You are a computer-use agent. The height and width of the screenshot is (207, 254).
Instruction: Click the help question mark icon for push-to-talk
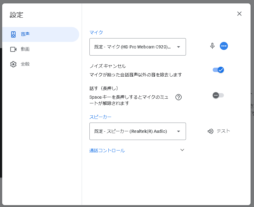(x=179, y=97)
